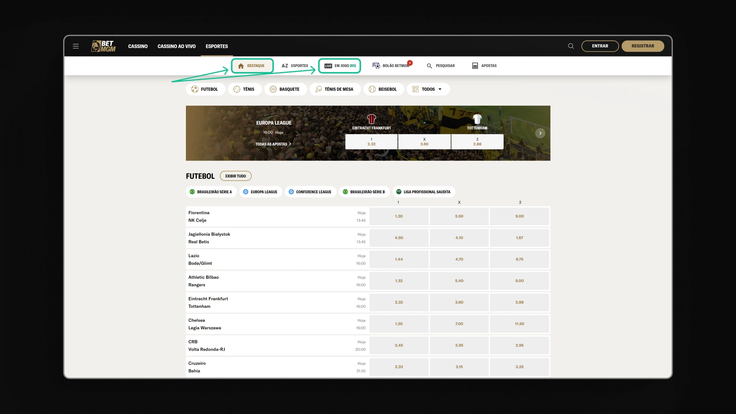Click the Apostas betslip icon
The width and height of the screenshot is (736, 414).
click(475, 66)
